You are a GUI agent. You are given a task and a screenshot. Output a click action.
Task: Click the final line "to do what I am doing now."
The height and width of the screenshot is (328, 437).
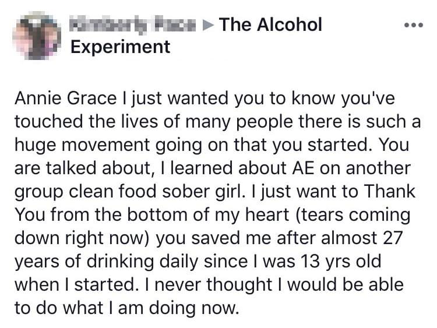click(x=126, y=308)
